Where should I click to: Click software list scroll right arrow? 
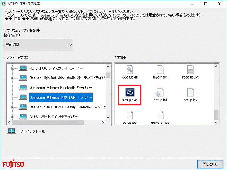tap(103, 123)
